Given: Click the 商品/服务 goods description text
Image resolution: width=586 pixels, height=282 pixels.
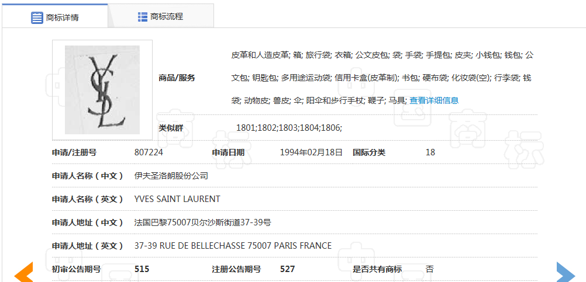Looking at the screenshot, I should (382, 77).
